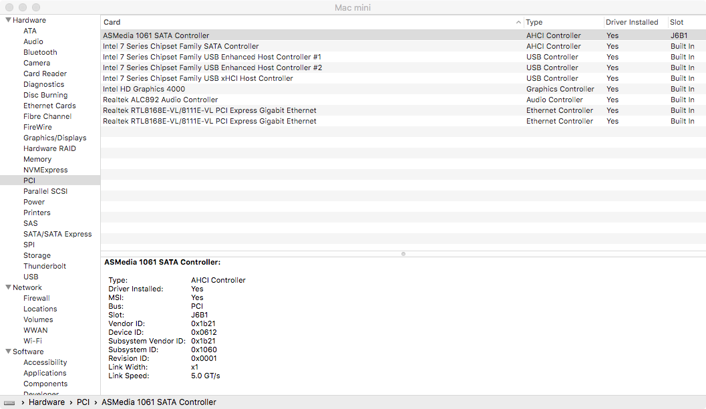Select FireWire in the sidebar
This screenshot has width=706, height=409.
(x=38, y=127)
